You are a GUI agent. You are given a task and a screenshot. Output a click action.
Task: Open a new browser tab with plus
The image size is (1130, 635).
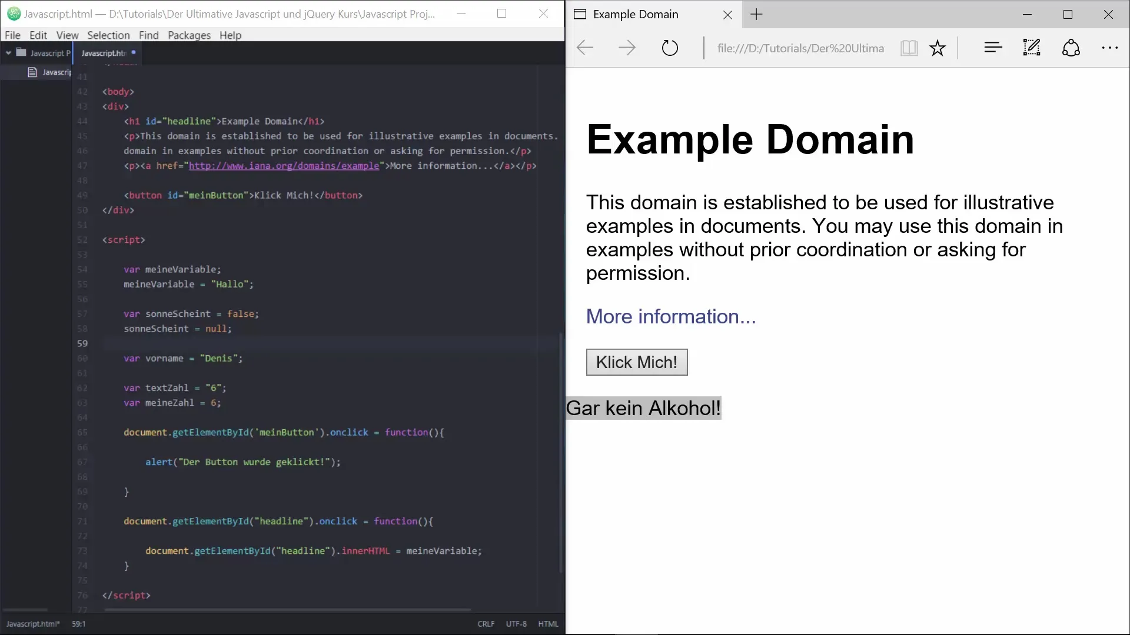point(757,15)
